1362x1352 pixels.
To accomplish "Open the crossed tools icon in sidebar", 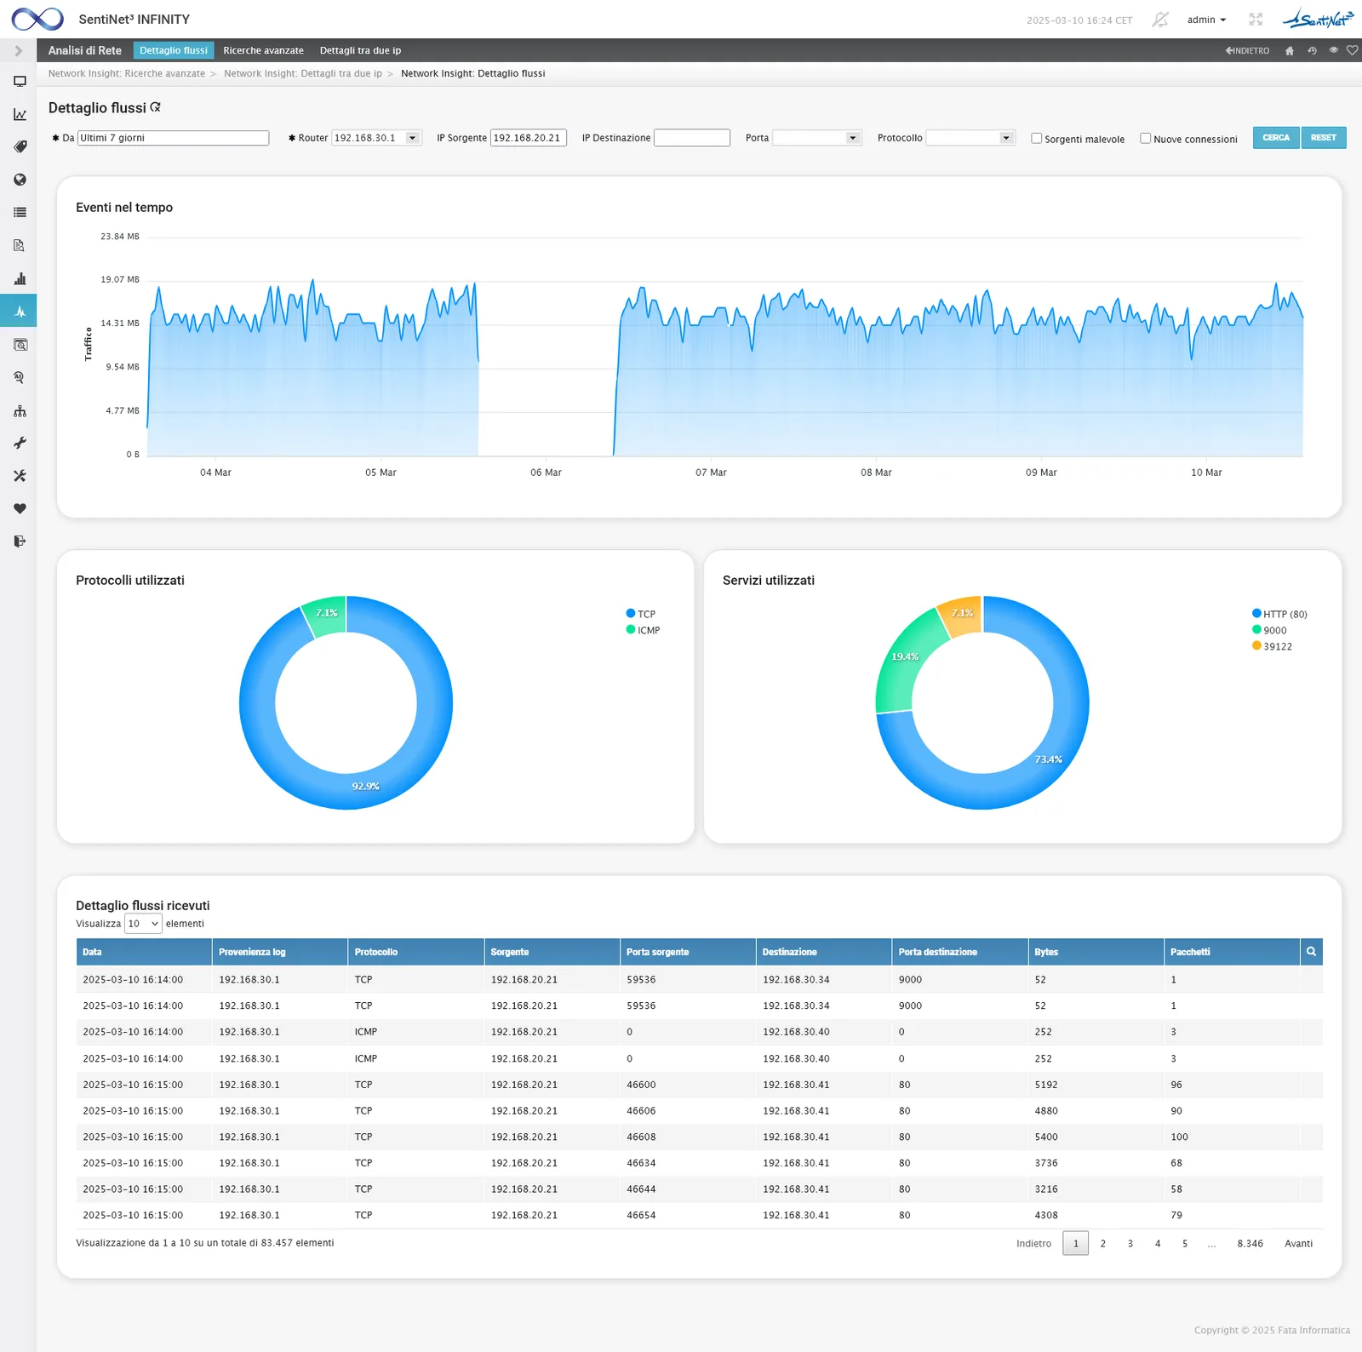I will pyautogui.click(x=20, y=476).
